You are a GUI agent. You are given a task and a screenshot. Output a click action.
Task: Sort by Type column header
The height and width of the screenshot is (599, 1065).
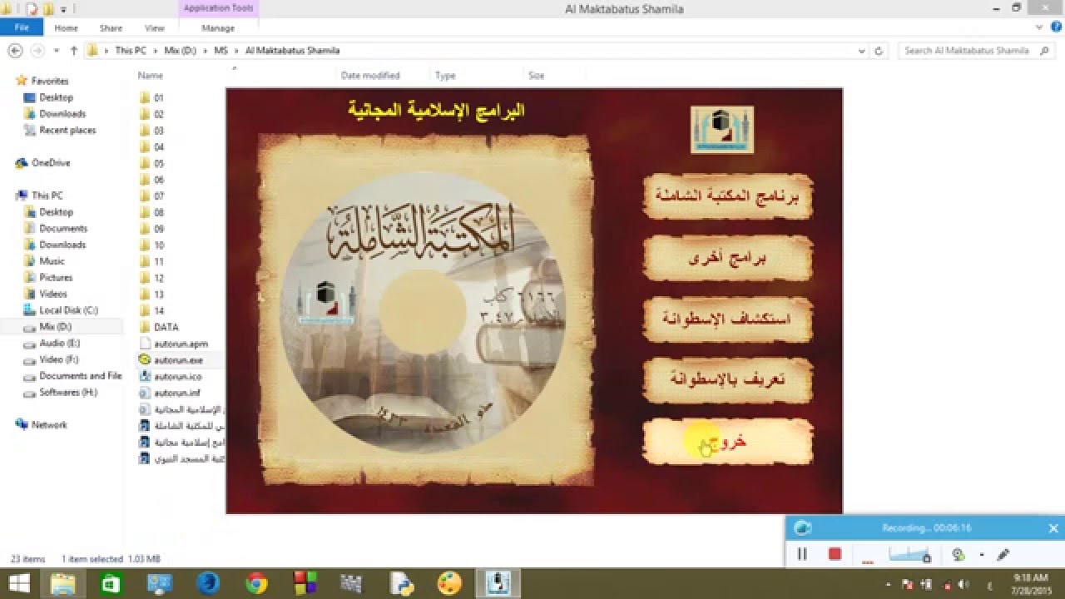(445, 75)
